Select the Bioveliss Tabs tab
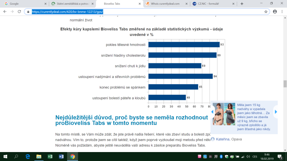Screen dimensions: 287x161 pyautogui.click(x=119, y=4)
